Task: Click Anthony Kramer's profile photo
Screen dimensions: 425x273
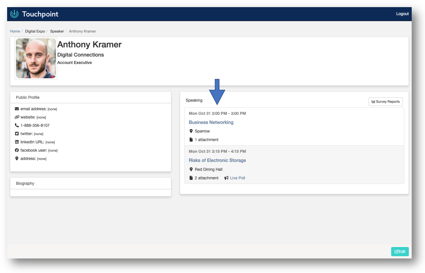Action: (36, 58)
